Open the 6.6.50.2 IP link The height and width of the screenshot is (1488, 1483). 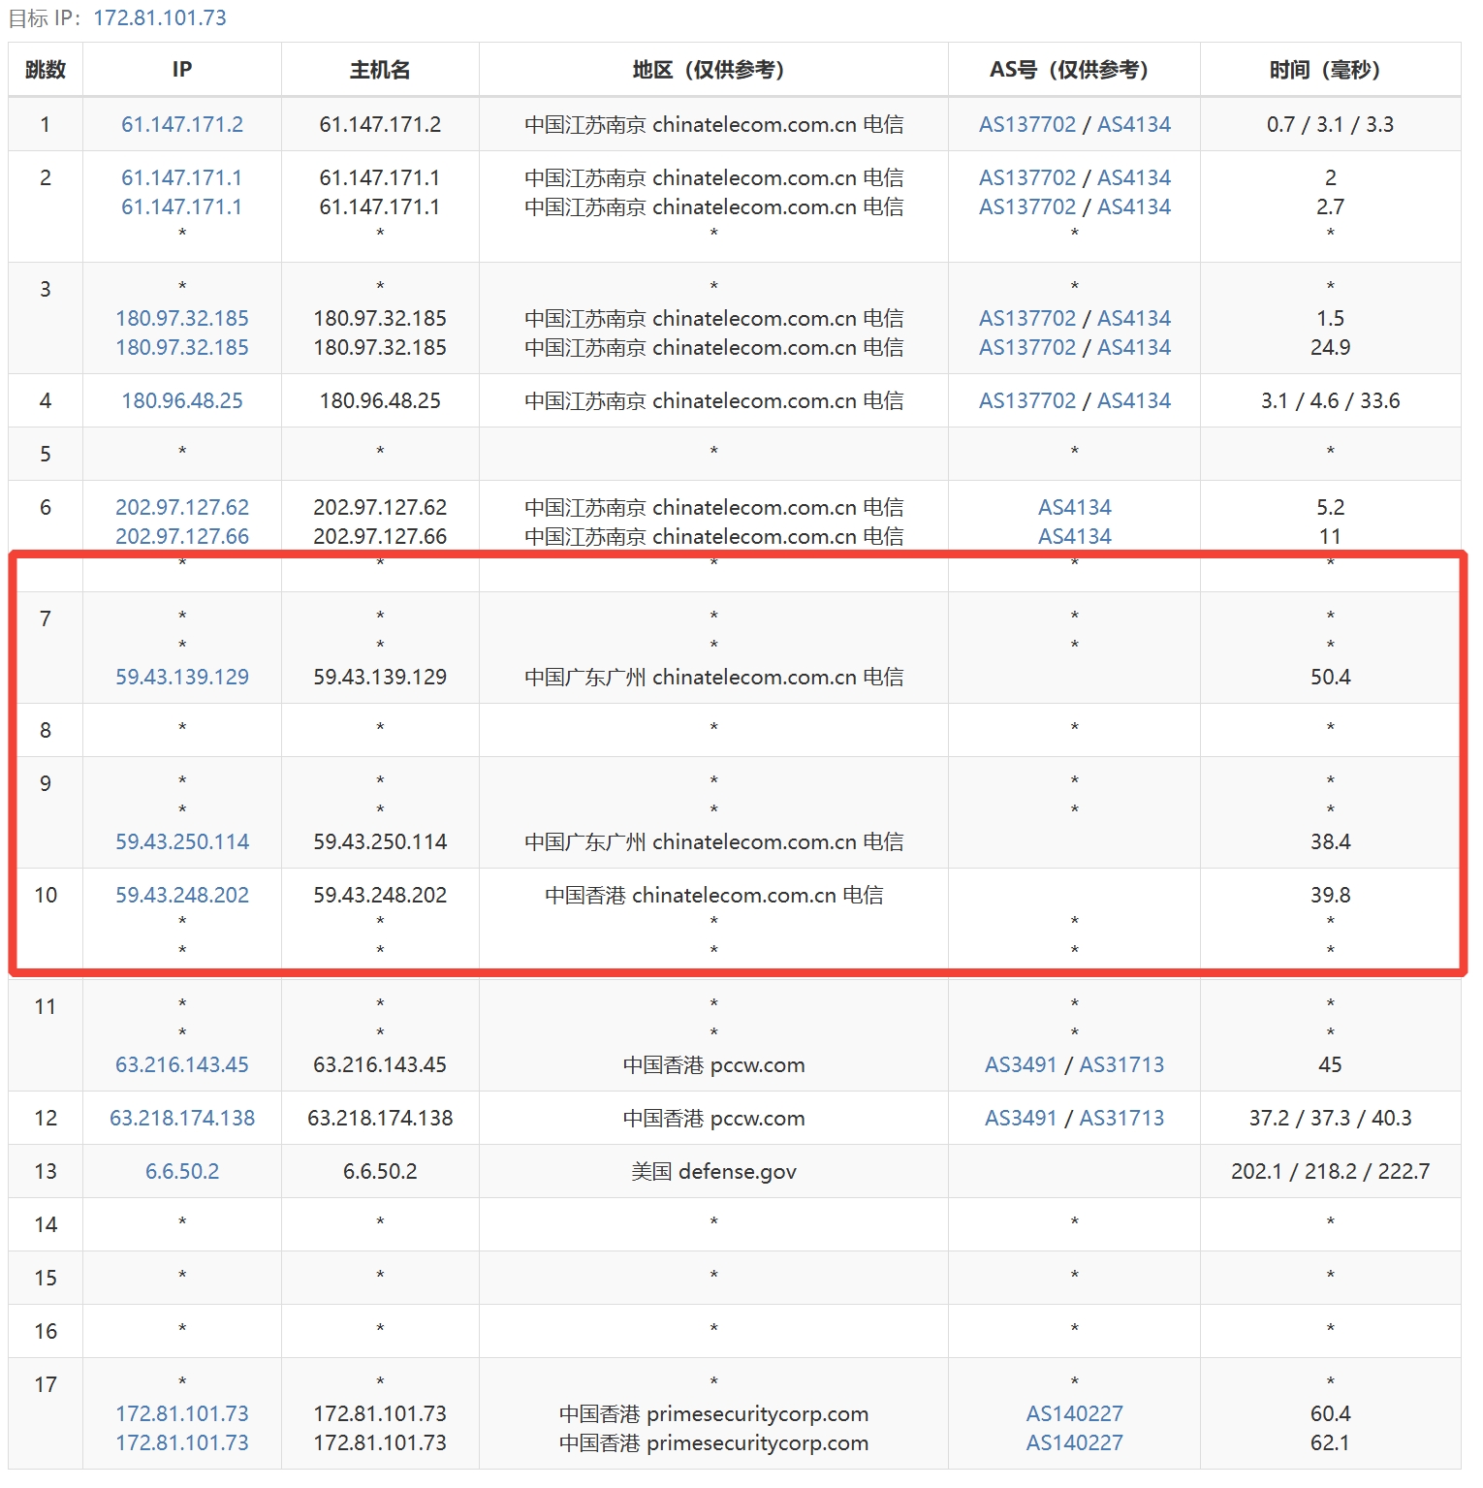coord(182,1171)
